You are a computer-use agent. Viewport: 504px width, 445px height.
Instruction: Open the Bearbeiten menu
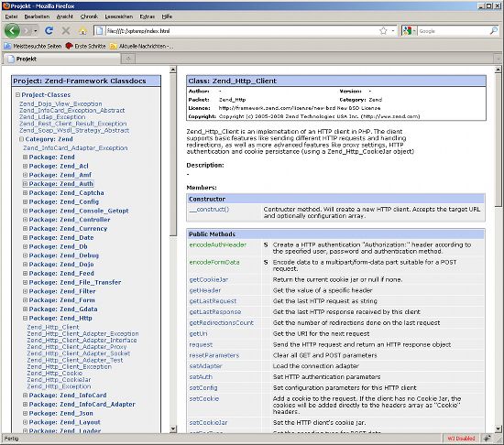coord(37,16)
